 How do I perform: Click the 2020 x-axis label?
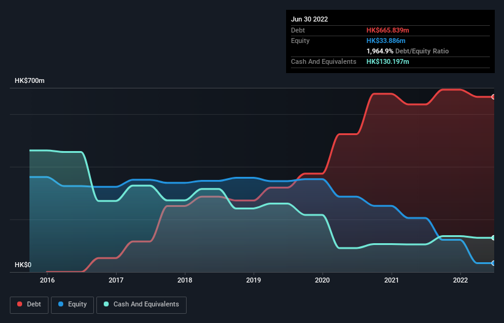(322, 280)
